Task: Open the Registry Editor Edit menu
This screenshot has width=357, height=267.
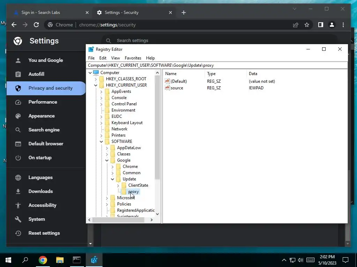Action: coord(103,58)
